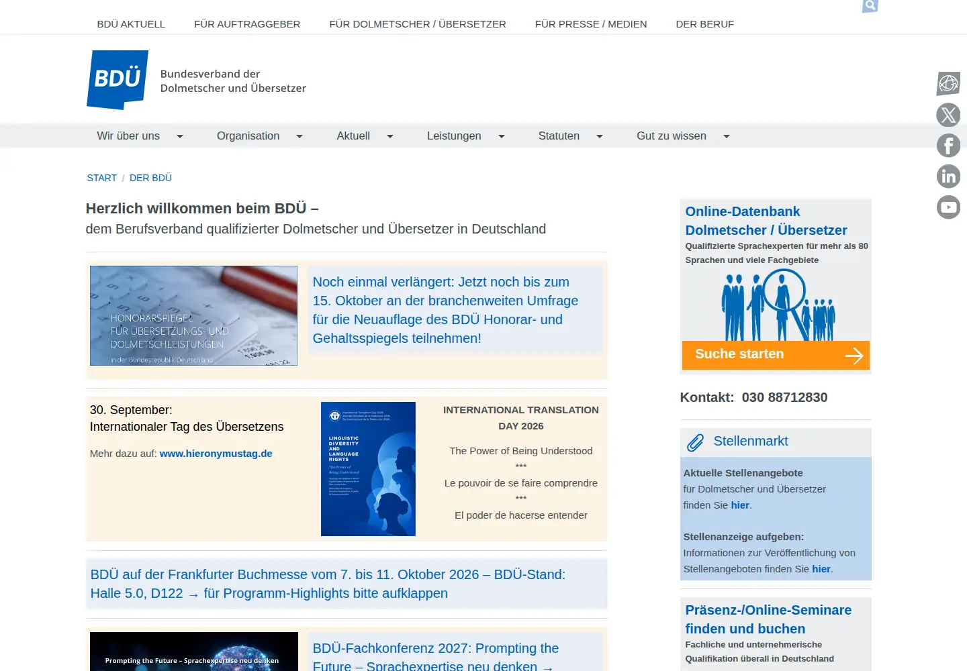Expand the Leistungen dropdown arrow
The image size is (967, 671).
(x=501, y=136)
